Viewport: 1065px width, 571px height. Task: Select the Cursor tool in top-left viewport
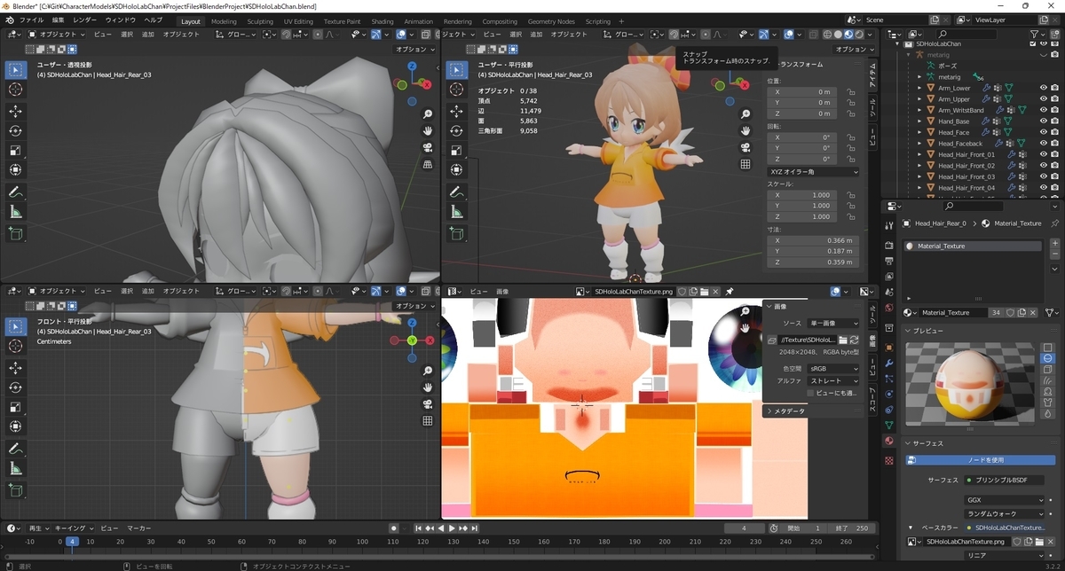[16, 90]
